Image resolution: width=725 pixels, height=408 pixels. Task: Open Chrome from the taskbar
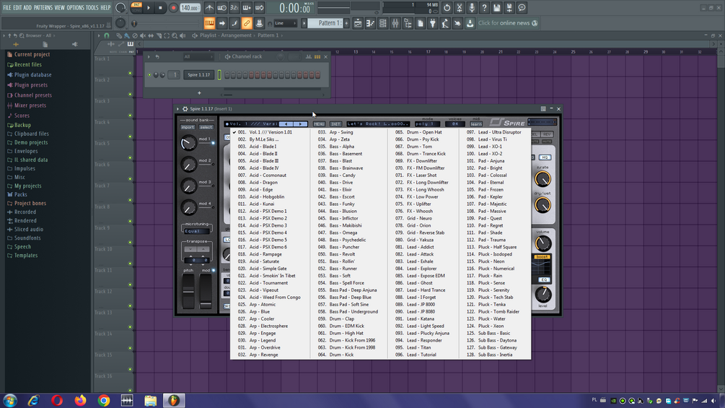(104, 400)
